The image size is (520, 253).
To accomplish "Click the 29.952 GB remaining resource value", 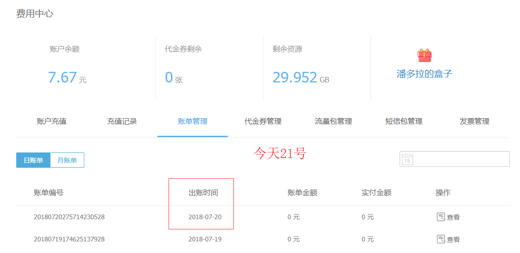I will (300, 77).
